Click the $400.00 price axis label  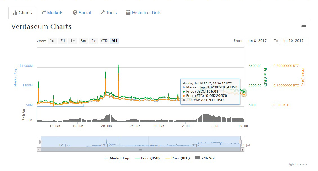(255, 66)
